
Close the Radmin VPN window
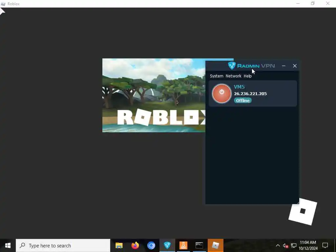click(295, 66)
